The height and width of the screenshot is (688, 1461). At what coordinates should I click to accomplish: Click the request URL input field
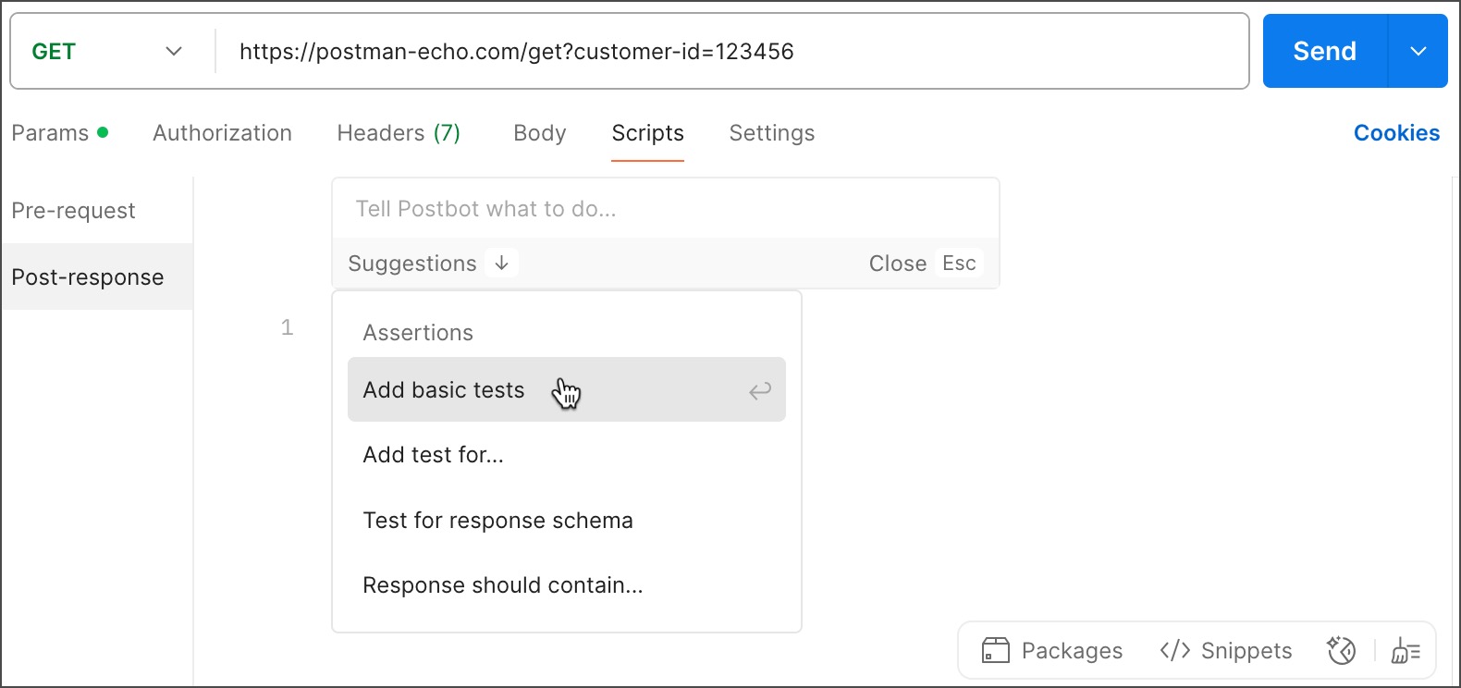tap(730, 52)
